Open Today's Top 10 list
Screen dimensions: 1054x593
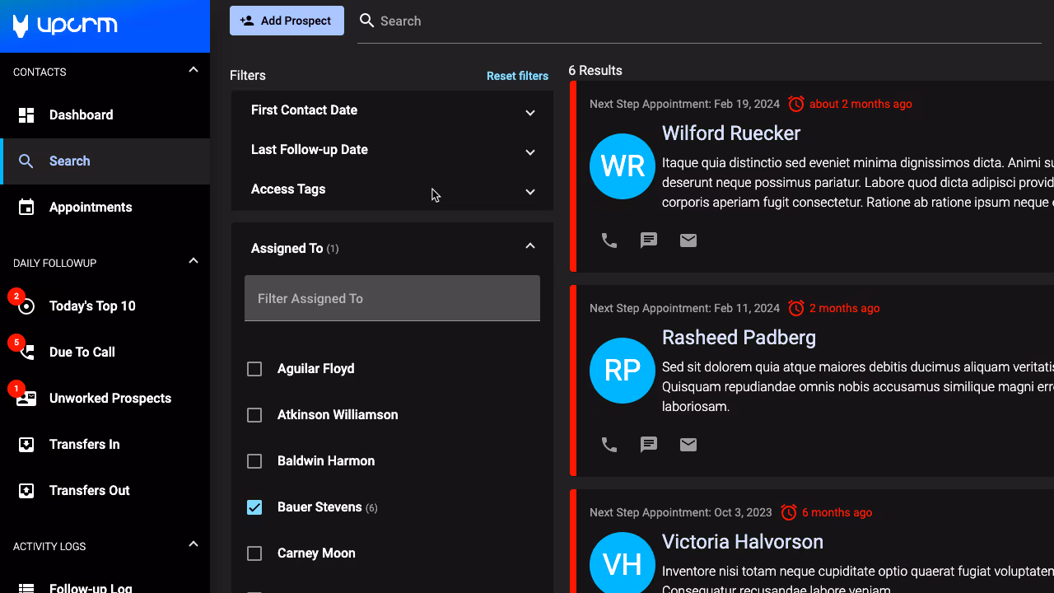click(92, 306)
